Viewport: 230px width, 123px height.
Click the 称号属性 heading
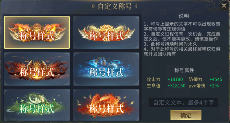[184, 70]
